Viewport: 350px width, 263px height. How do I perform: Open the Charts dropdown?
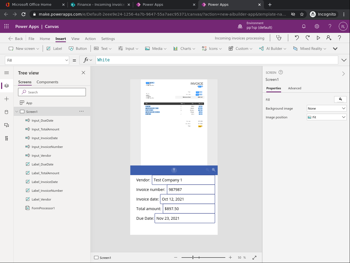(x=184, y=48)
